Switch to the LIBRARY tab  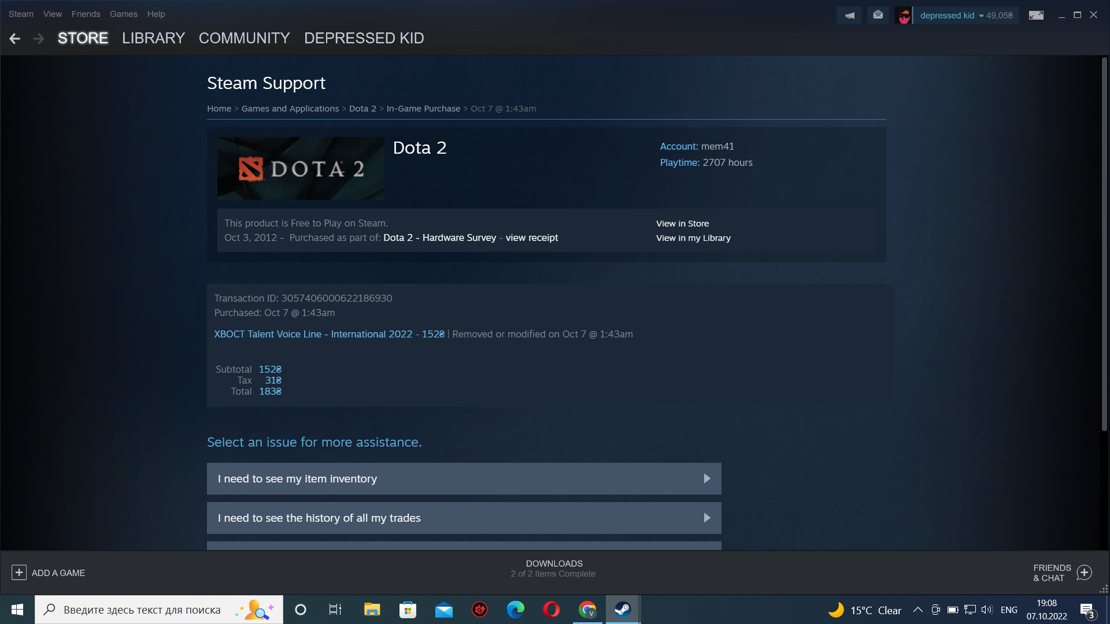(x=153, y=38)
